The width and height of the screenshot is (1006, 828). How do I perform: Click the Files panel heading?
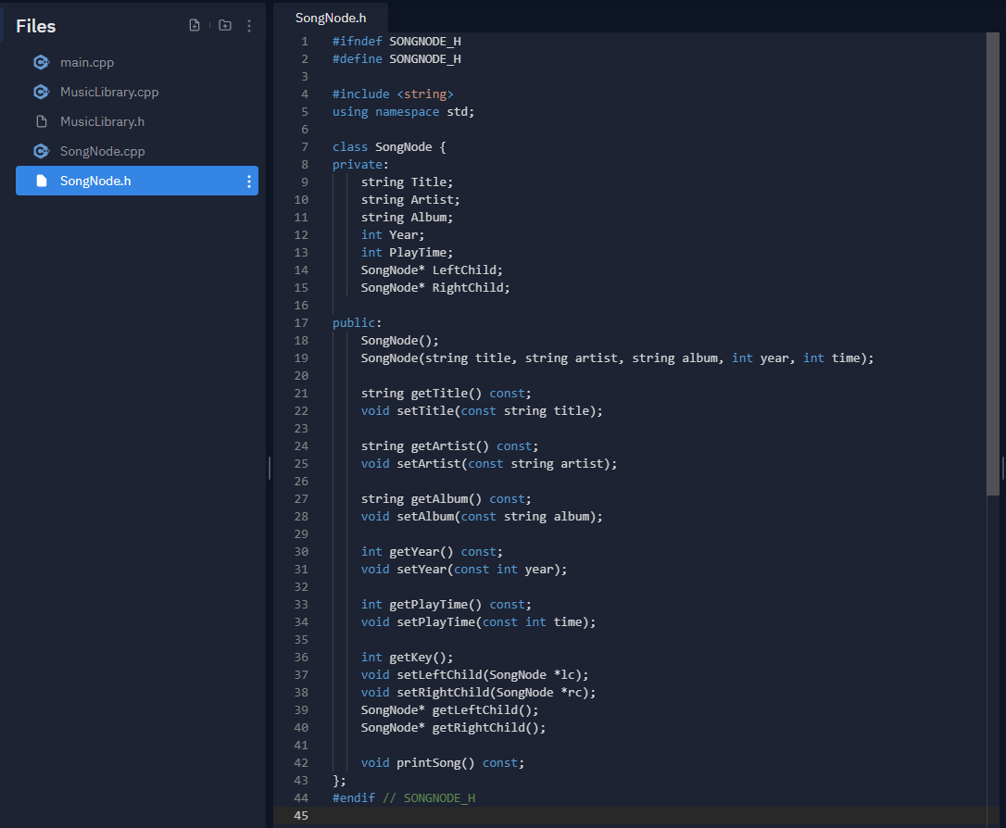pos(36,26)
